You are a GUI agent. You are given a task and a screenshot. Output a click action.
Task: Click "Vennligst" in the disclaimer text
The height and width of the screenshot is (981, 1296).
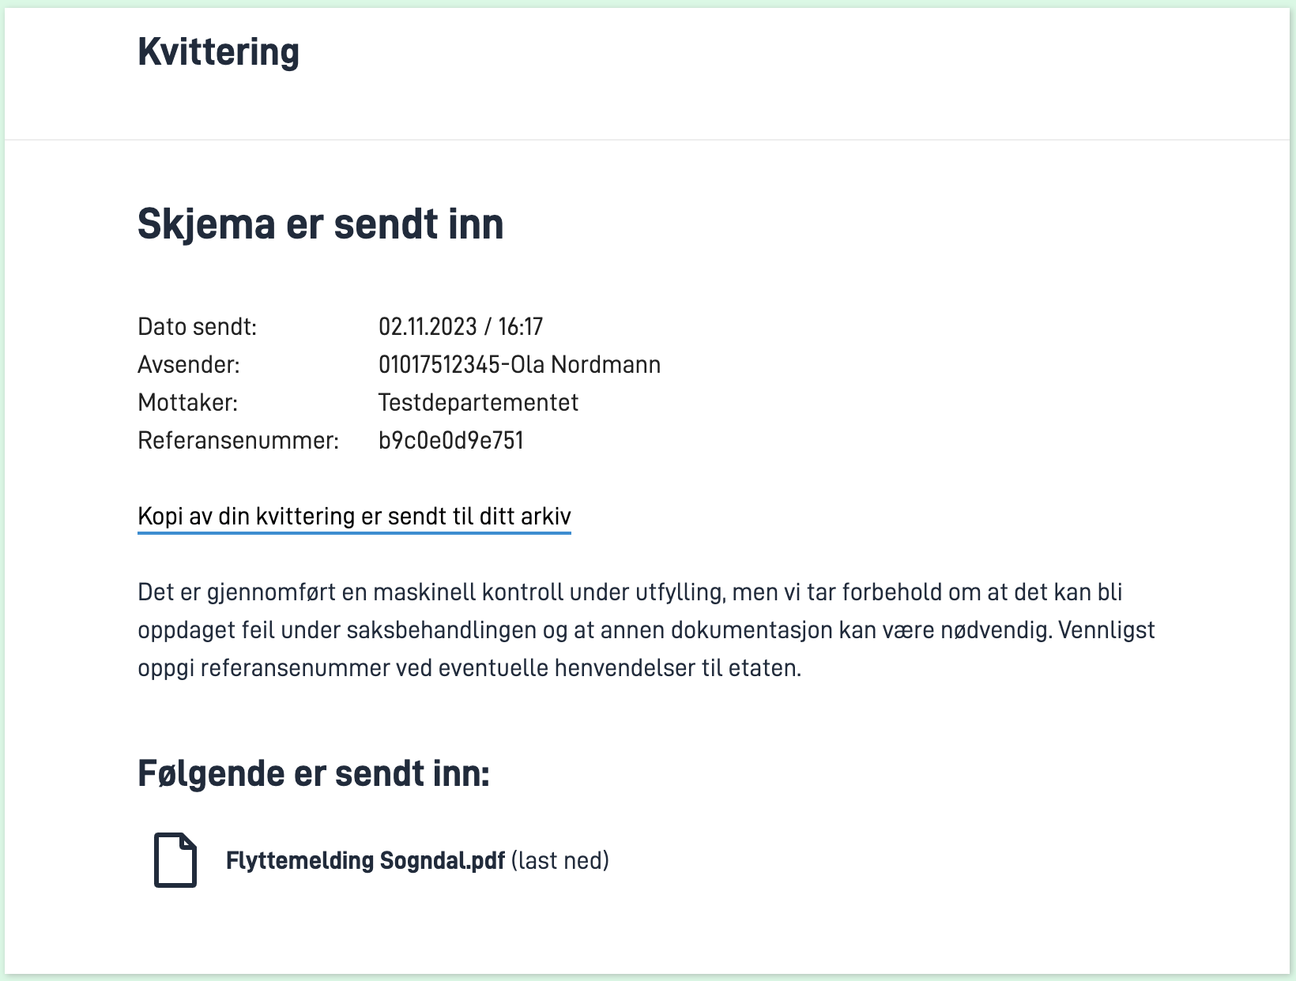[x=1106, y=630]
